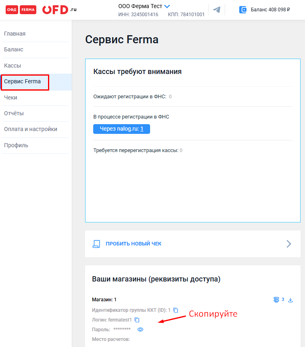Expand the ООО Ферма Тест organization dropdown

[x=167, y=6]
